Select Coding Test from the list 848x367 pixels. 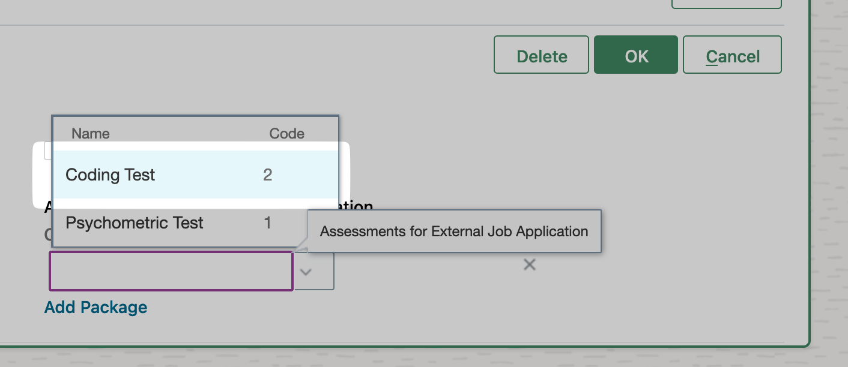111,175
